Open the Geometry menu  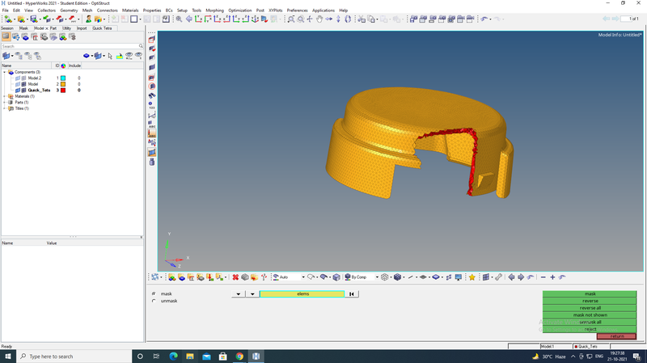tap(69, 11)
